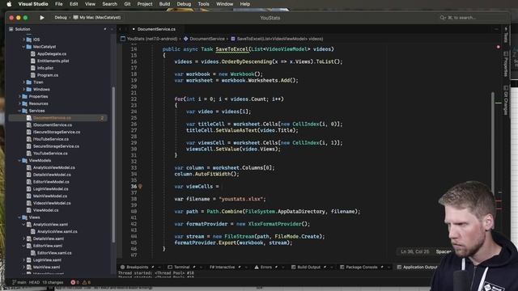Open the Tools menu
The height and width of the screenshot is (291, 518).
[203, 4]
